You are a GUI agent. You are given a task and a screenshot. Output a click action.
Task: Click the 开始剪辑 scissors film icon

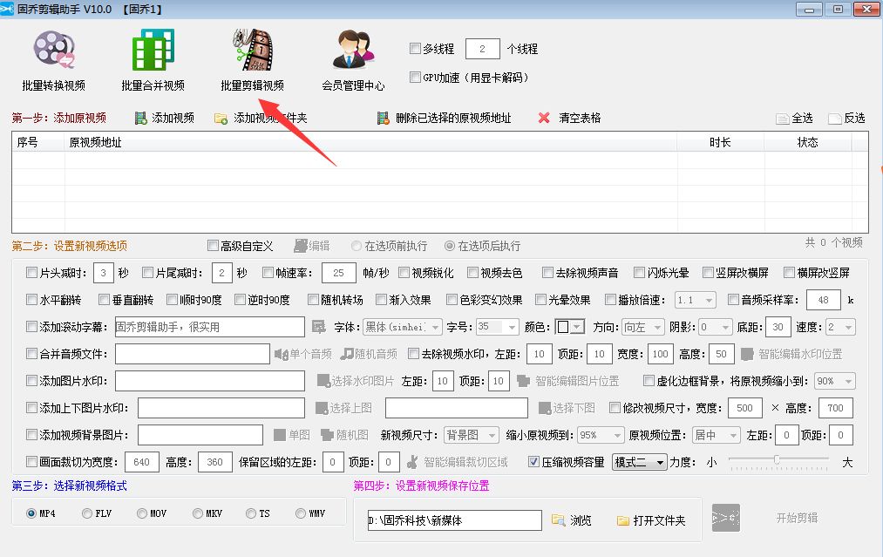[x=726, y=518]
